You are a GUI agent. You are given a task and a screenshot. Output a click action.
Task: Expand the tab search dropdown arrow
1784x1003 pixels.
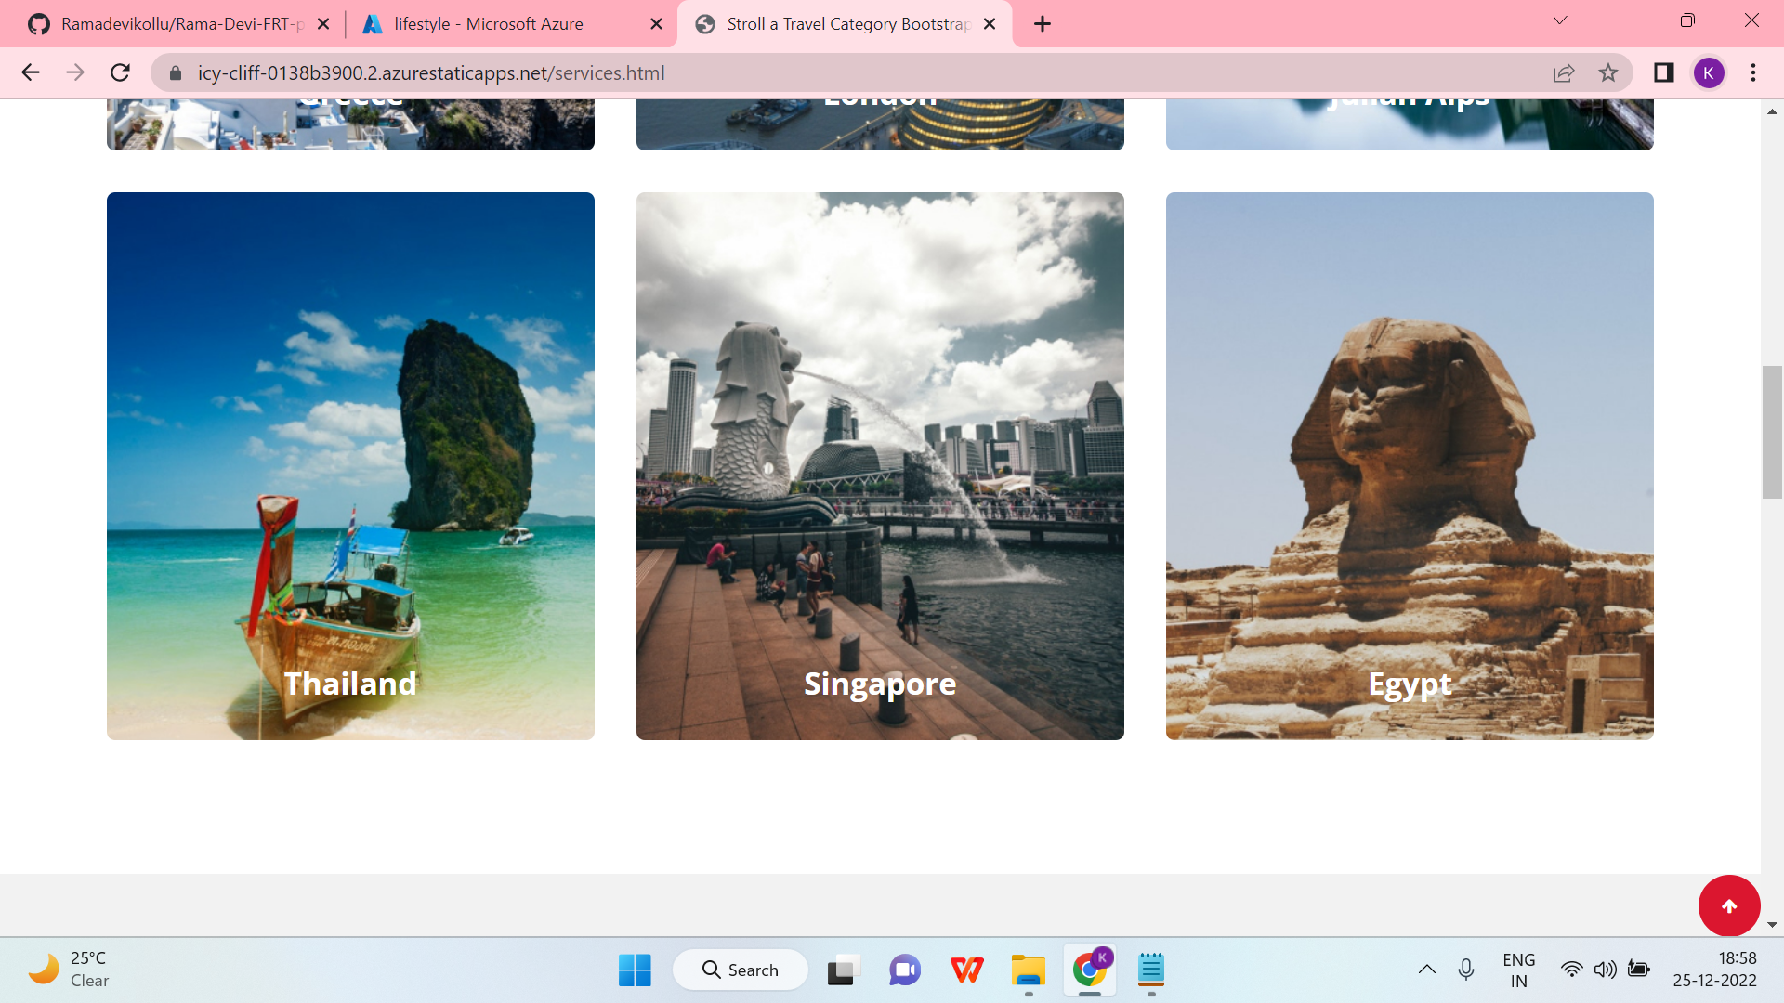(1560, 20)
